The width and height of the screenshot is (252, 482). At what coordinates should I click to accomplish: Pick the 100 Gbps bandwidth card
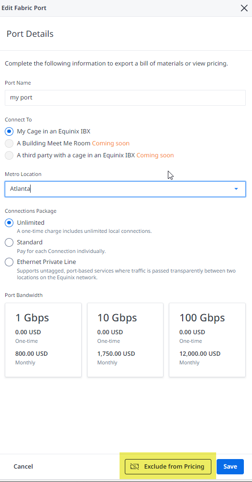coord(207,340)
